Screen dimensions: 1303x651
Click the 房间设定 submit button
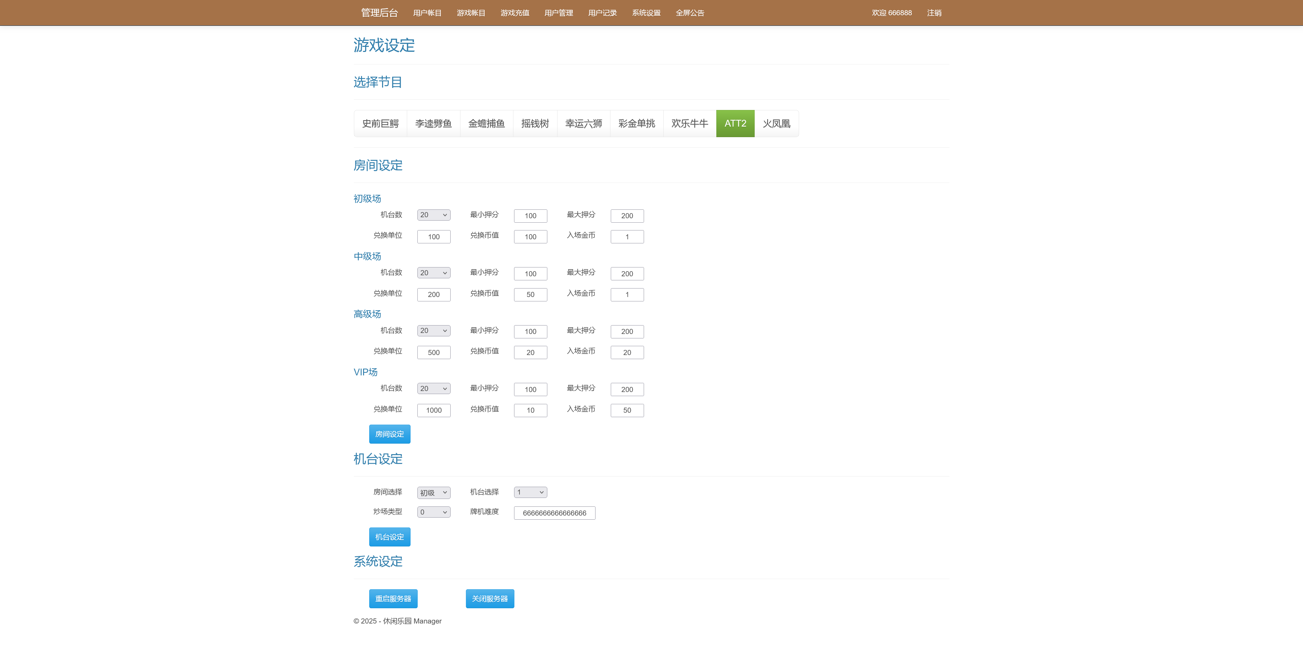[390, 433]
